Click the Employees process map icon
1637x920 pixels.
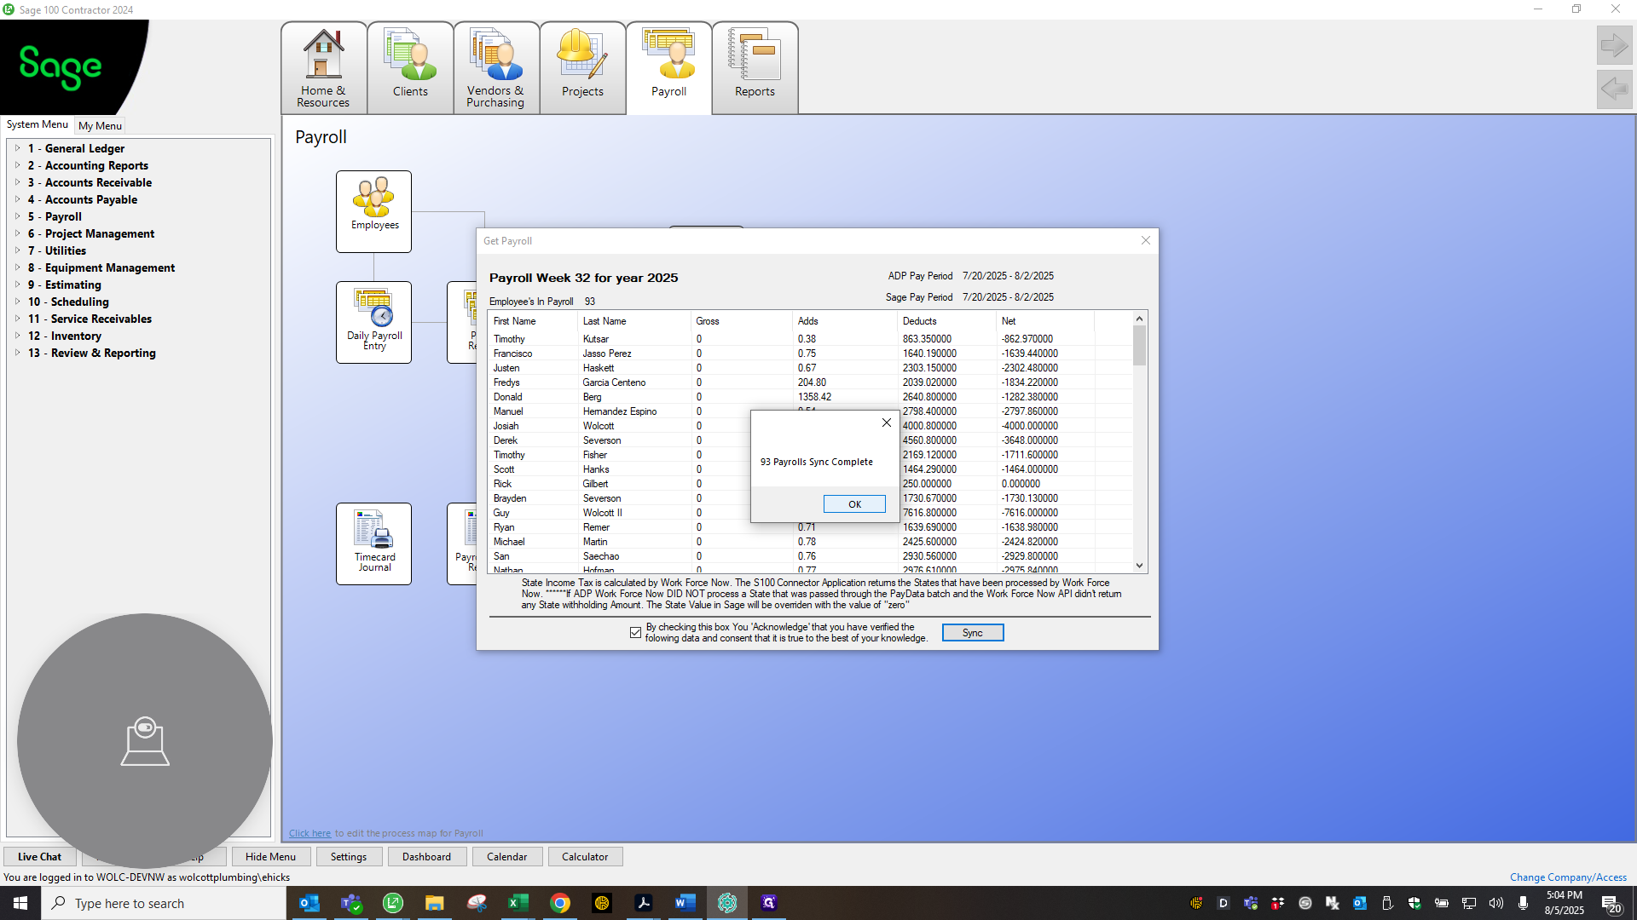coord(373,211)
